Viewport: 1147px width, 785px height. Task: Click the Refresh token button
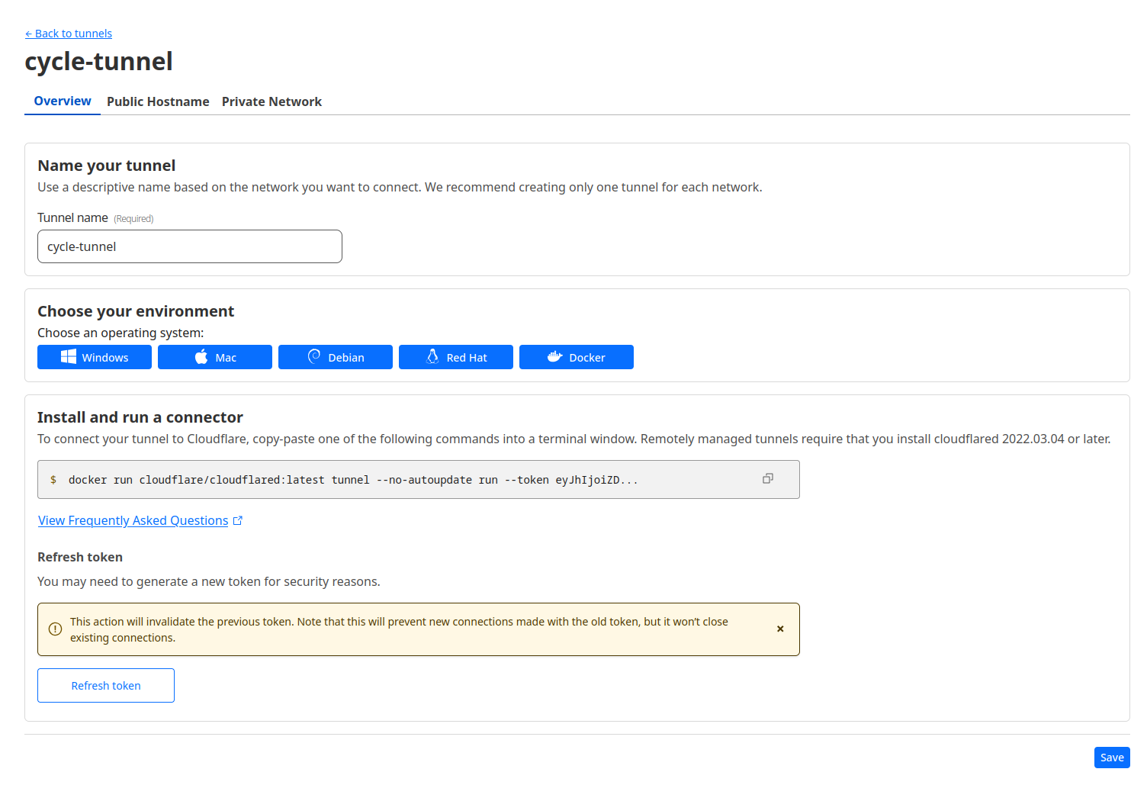[x=106, y=686]
